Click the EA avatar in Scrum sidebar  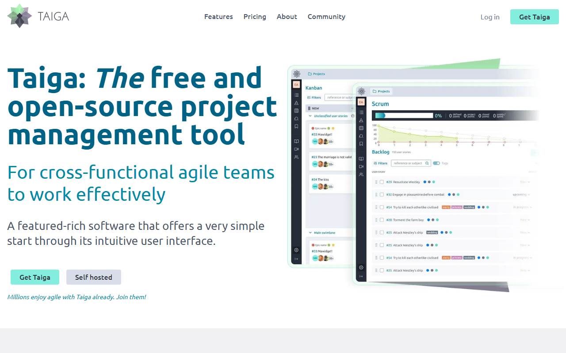[x=361, y=102]
